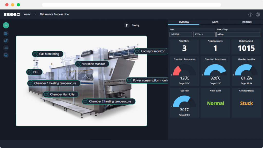Screen dimensions: 263x148
Task: Click the green plus icon to add hotspot
Action: pos(6,25)
